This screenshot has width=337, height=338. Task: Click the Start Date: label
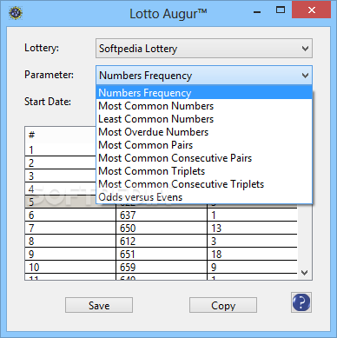(48, 102)
